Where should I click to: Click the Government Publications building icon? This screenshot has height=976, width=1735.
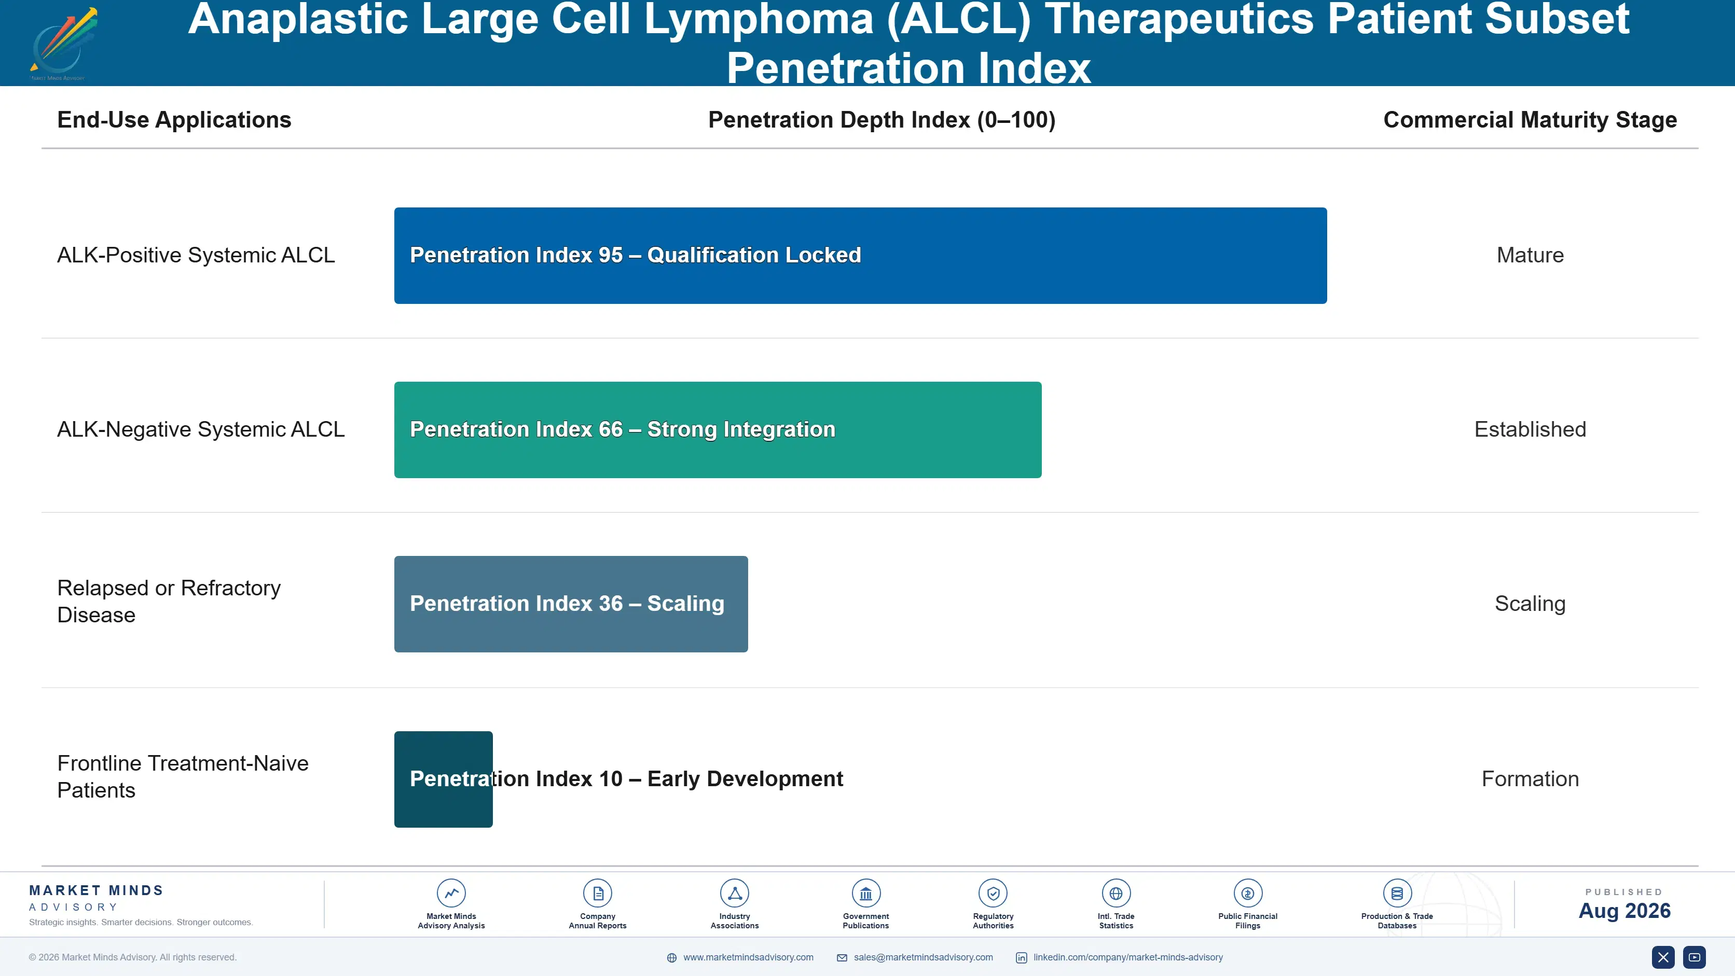tap(865, 893)
